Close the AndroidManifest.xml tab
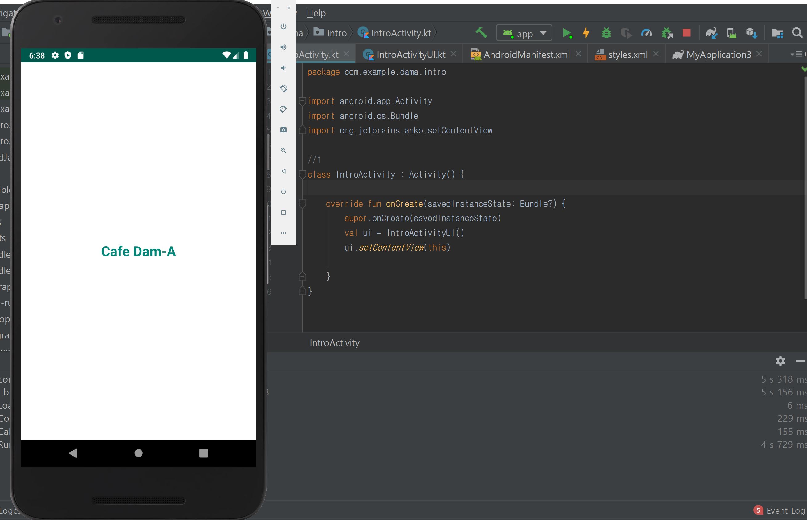 (578, 54)
